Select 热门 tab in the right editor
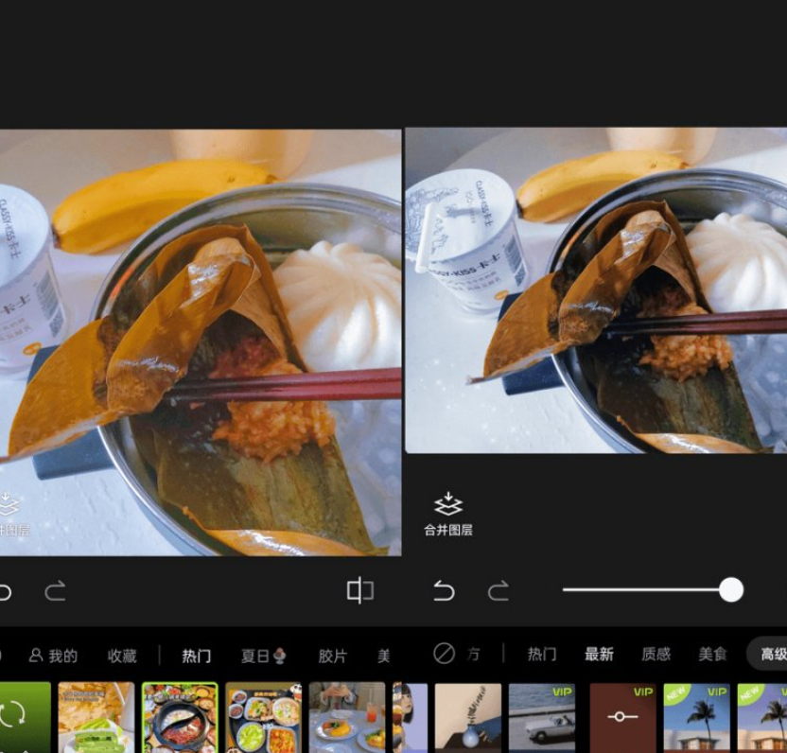The image size is (787, 753). click(542, 654)
